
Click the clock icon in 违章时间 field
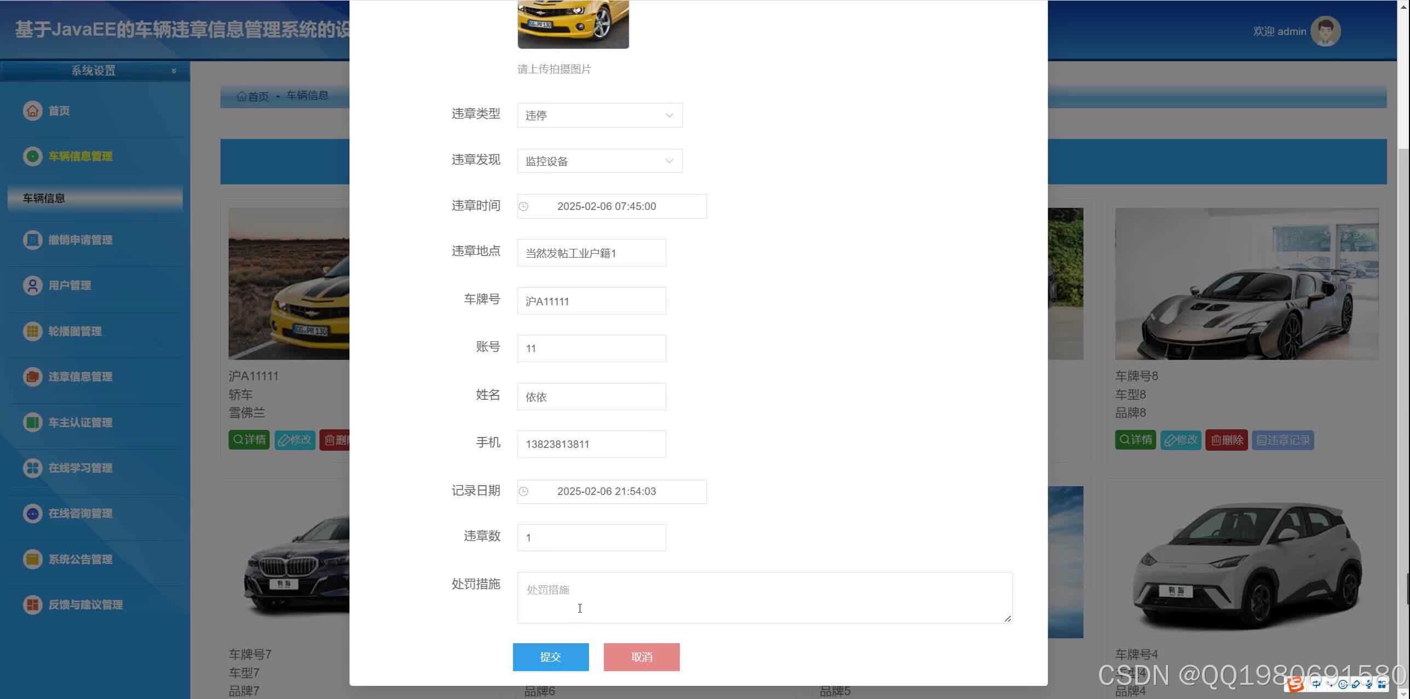point(524,207)
